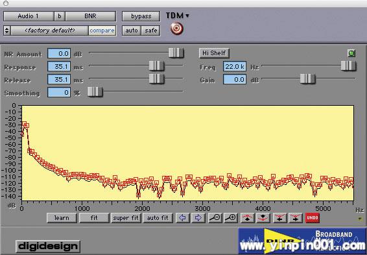Image resolution: width=367 pixels, height=255 pixels.
Task: Click the learn button
Action: 62,218
